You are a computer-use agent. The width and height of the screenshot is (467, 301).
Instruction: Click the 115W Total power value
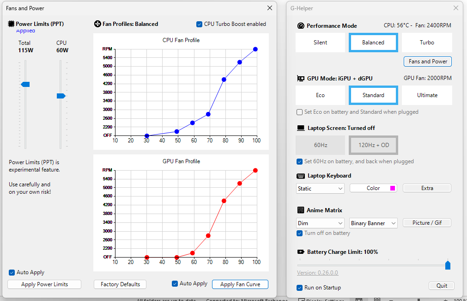tap(25, 50)
